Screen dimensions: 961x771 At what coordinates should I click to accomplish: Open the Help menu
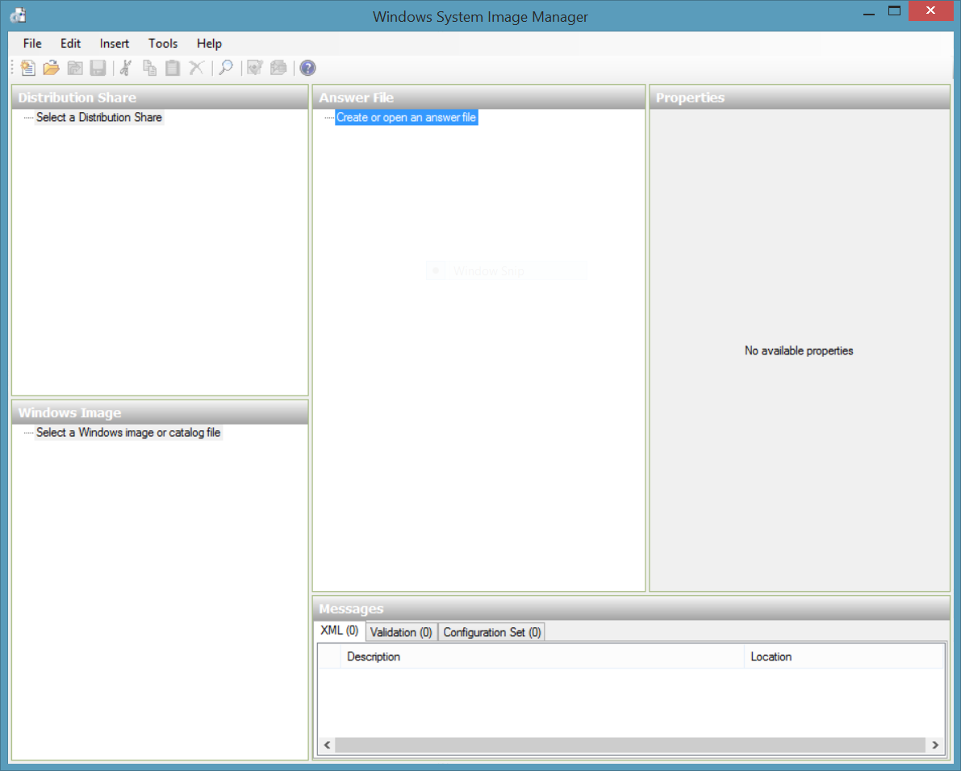[x=209, y=44]
